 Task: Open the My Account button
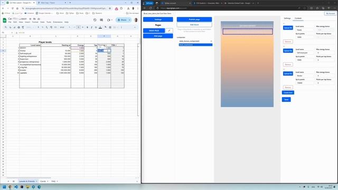tap(330, 13)
